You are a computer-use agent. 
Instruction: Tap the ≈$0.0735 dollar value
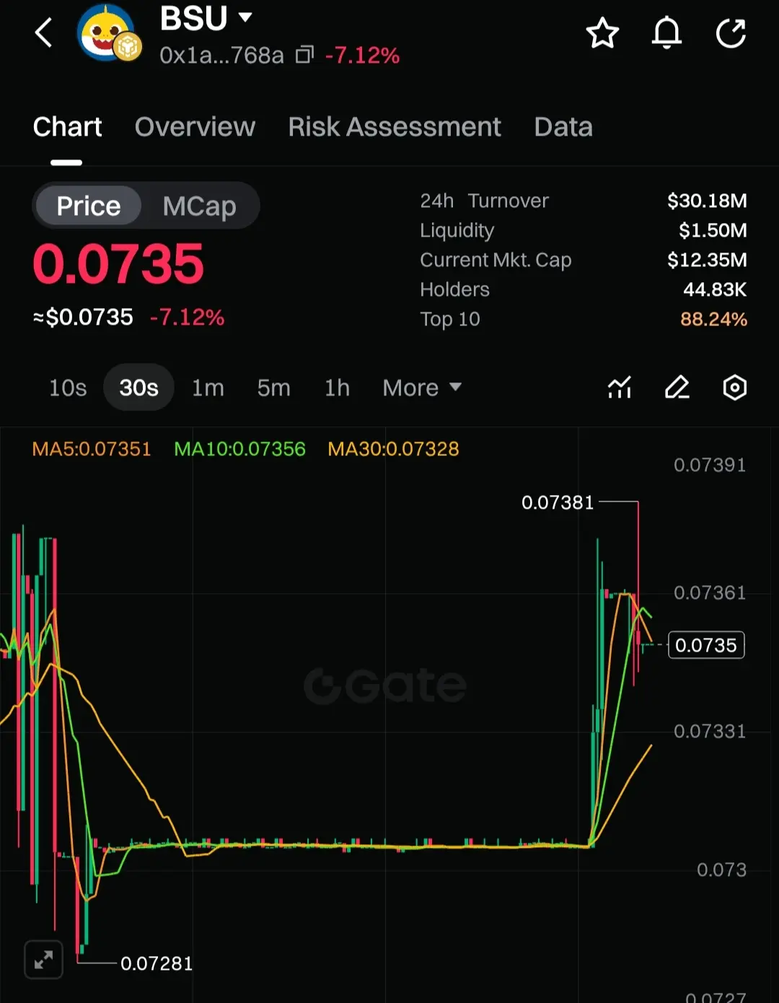[x=83, y=317]
